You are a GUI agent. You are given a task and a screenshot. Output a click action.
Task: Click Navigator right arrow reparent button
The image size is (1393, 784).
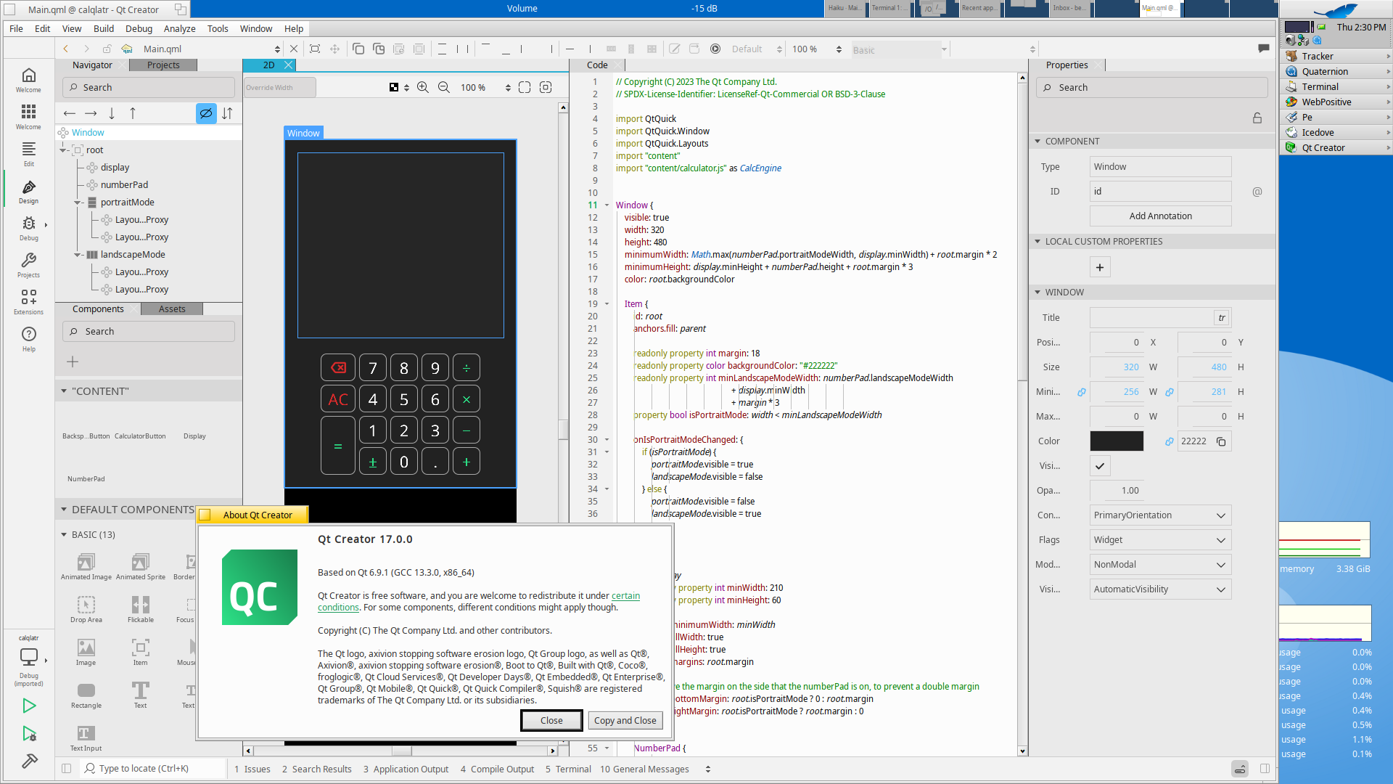(91, 113)
